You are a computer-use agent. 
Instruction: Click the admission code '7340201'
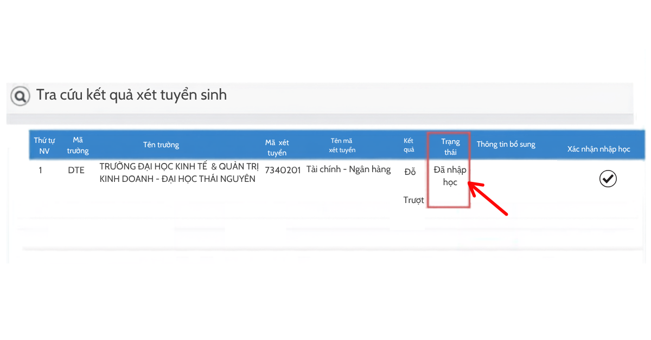[283, 170]
